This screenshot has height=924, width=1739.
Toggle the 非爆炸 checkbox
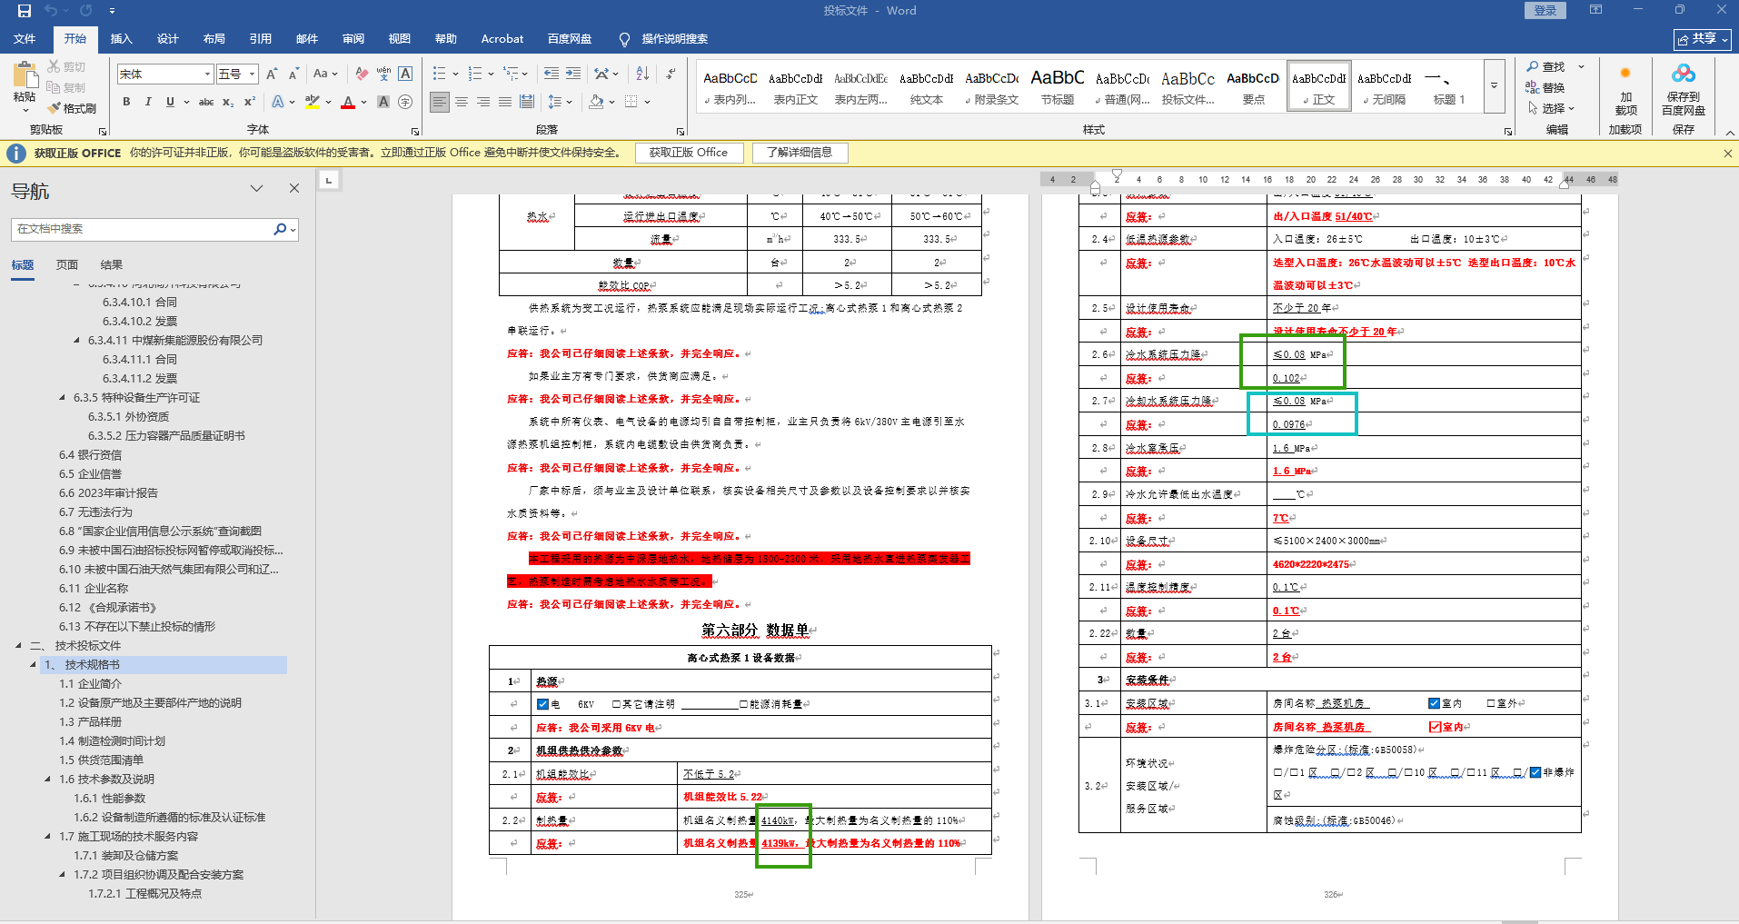pos(1535,772)
